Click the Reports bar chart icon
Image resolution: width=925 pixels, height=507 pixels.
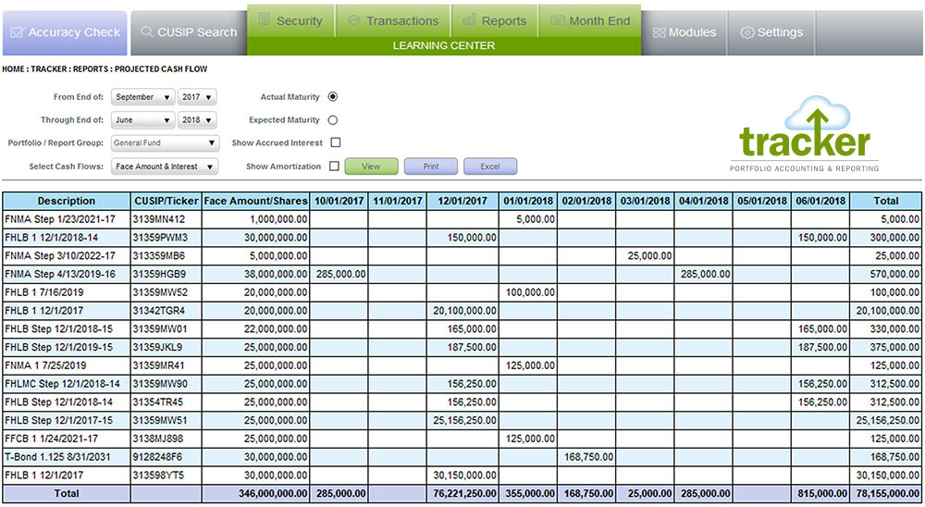click(469, 19)
